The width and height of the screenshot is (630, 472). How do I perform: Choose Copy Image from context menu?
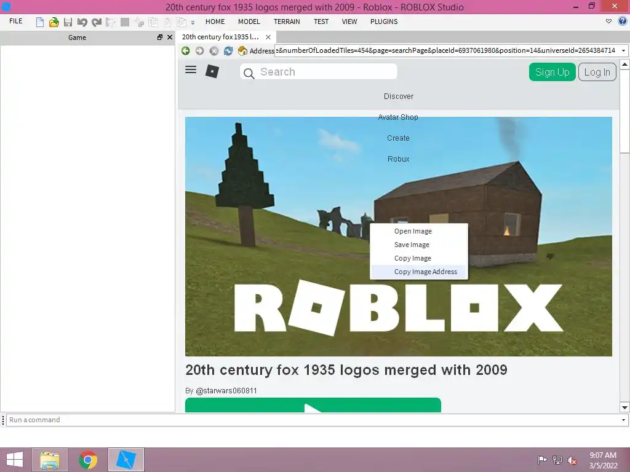click(x=418, y=259)
